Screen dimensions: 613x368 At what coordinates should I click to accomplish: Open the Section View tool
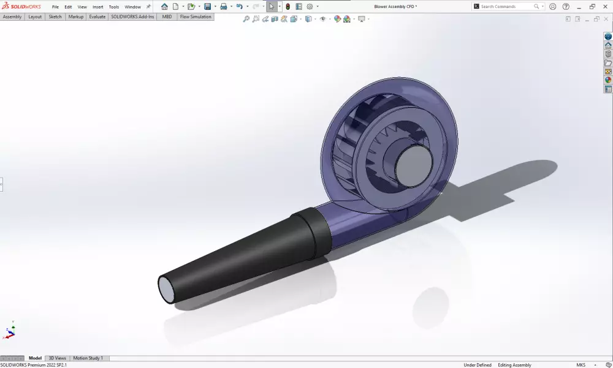[275, 19]
